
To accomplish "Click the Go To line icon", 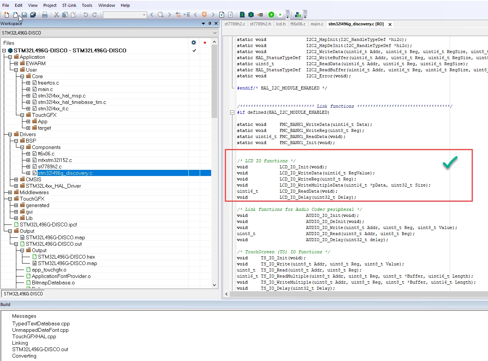I will [187, 15].
